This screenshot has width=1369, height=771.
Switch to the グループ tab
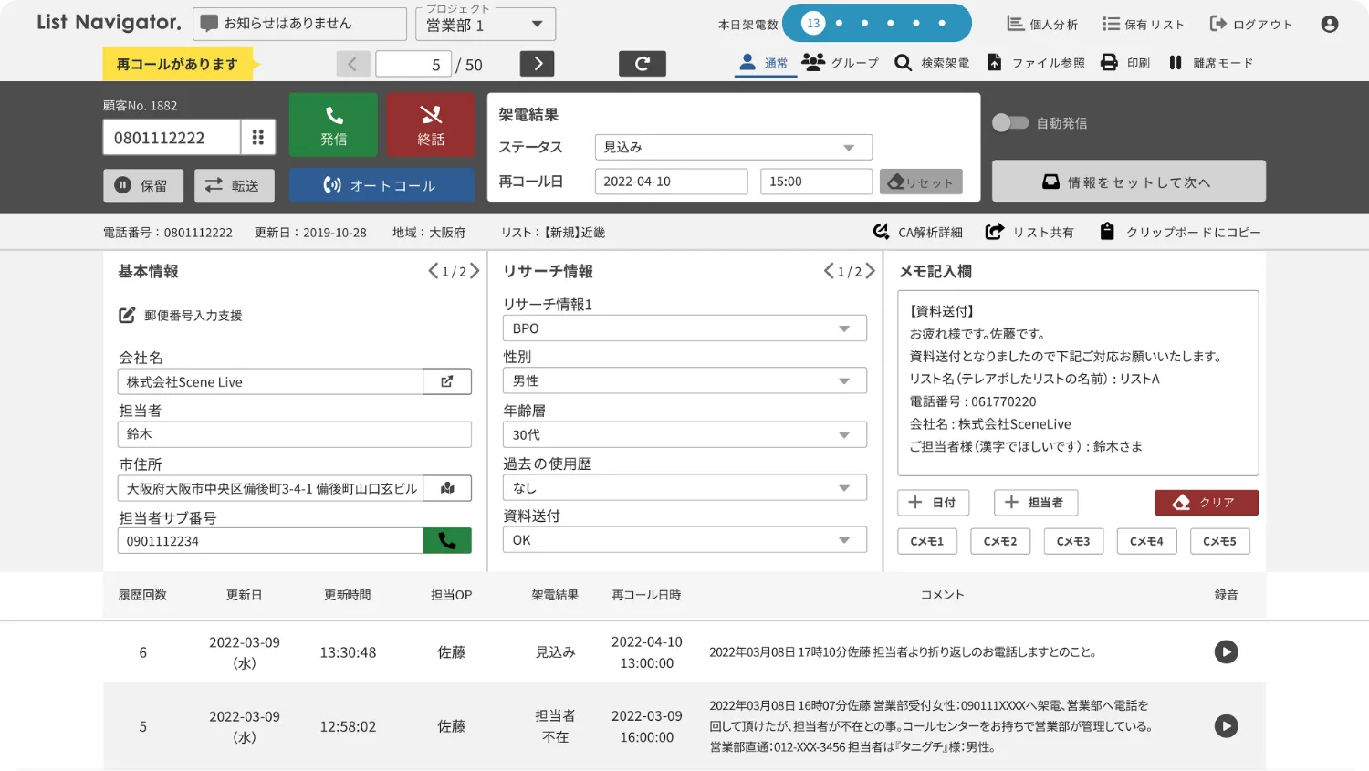pyautogui.click(x=840, y=63)
